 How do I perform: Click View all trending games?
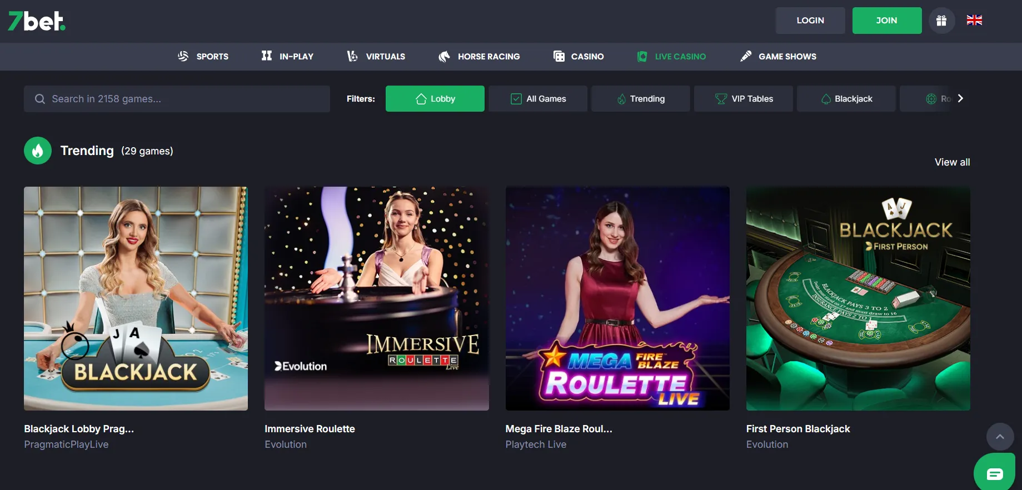(953, 162)
